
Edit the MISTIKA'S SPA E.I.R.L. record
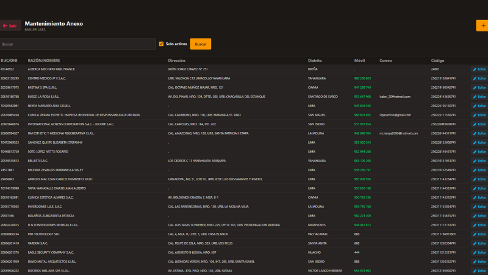point(479,87)
